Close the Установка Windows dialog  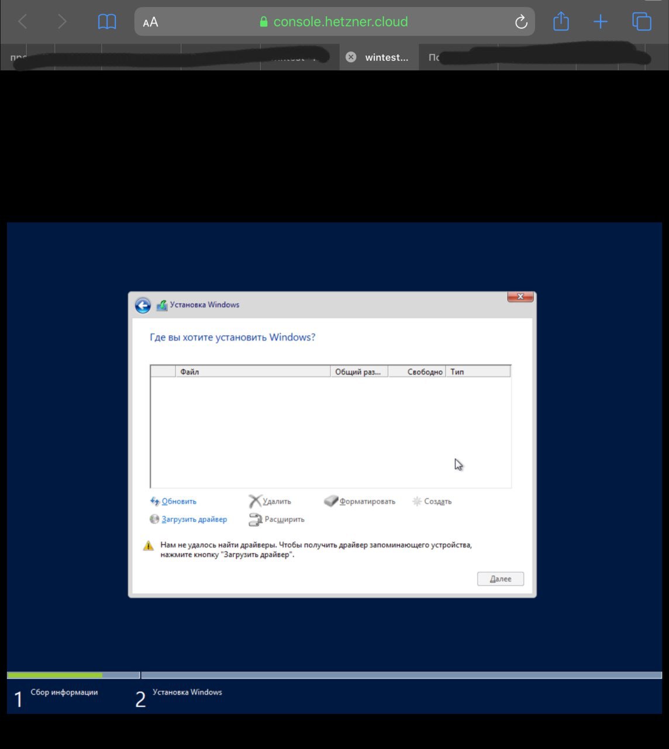pyautogui.click(x=520, y=297)
